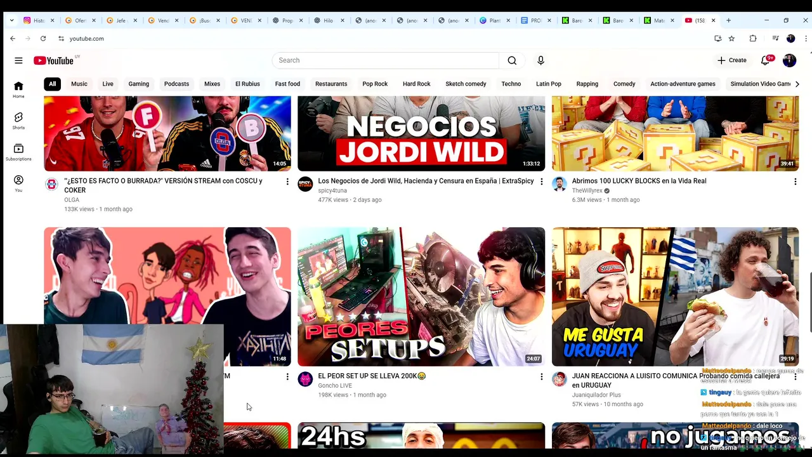Open spicy4tuna channel avatar

pos(305,184)
